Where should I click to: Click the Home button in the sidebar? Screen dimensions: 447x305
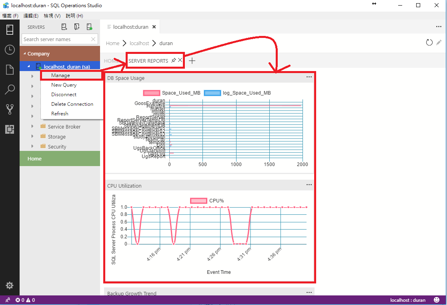(x=34, y=158)
